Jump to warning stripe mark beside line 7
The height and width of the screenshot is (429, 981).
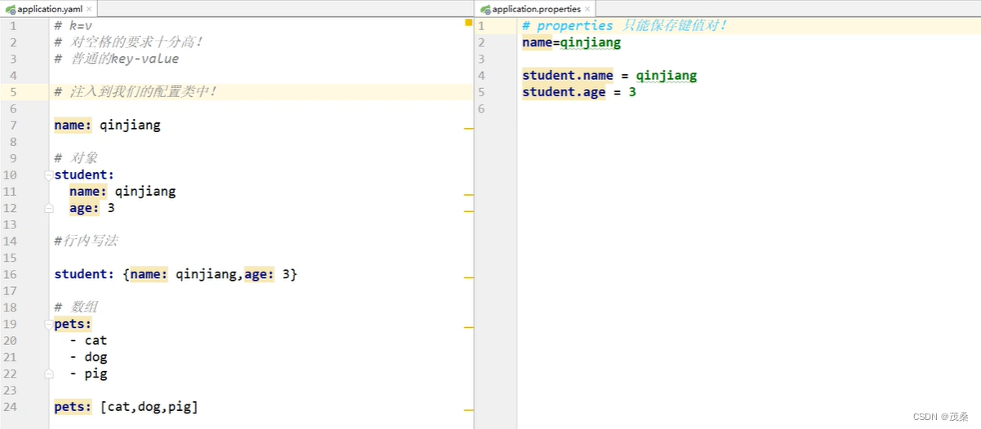click(468, 129)
